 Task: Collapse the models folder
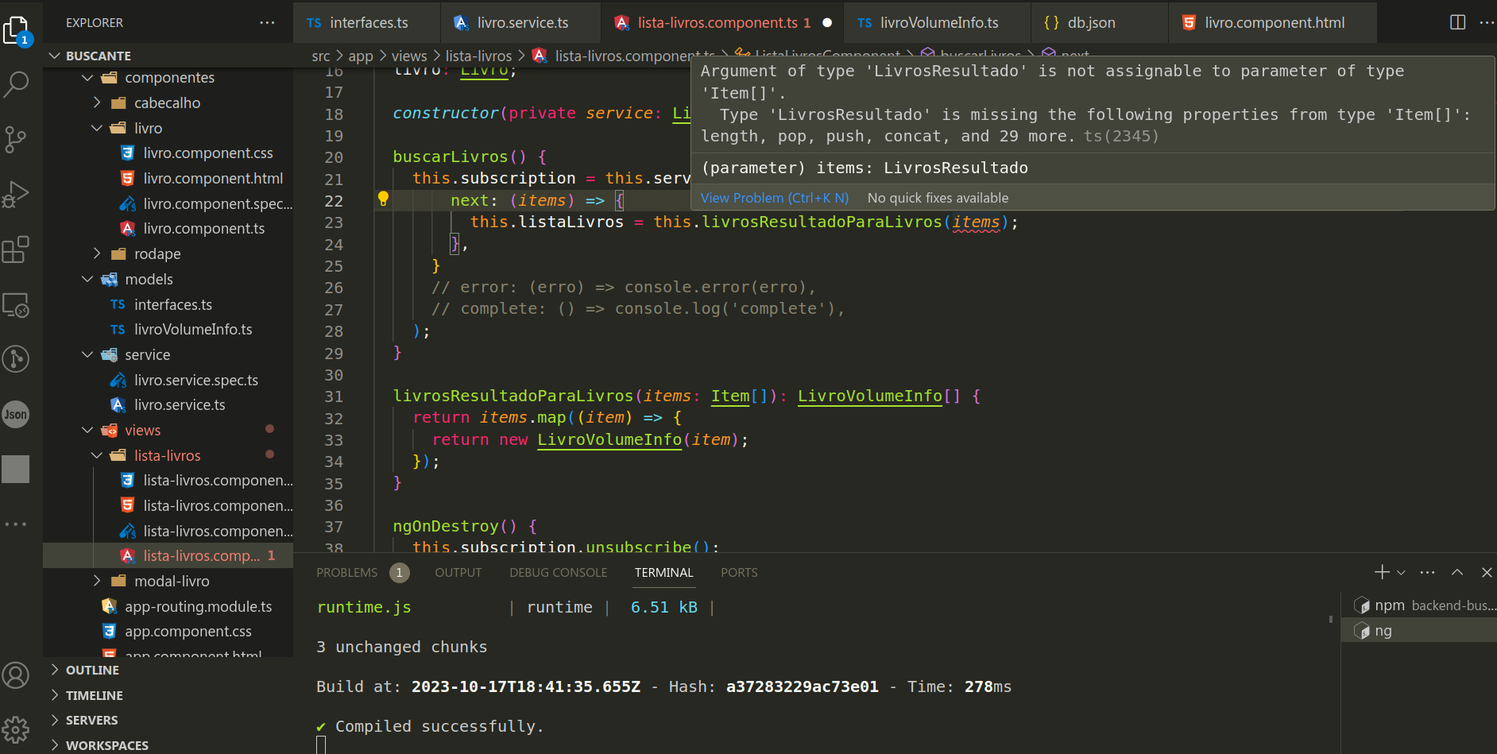[x=168, y=279]
